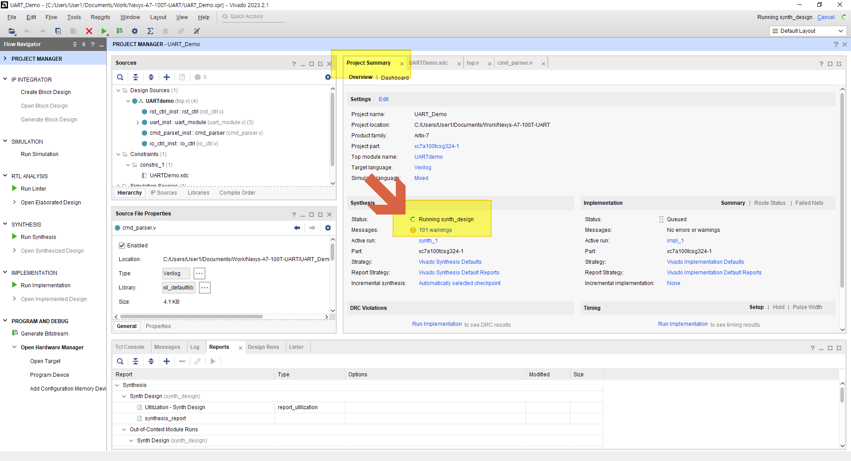851x461 pixels.
Task: Click Flow Navigator collapse all icon
Action: [x=75, y=44]
